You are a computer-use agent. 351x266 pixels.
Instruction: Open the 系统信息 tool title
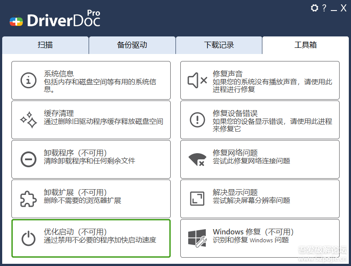coord(59,74)
